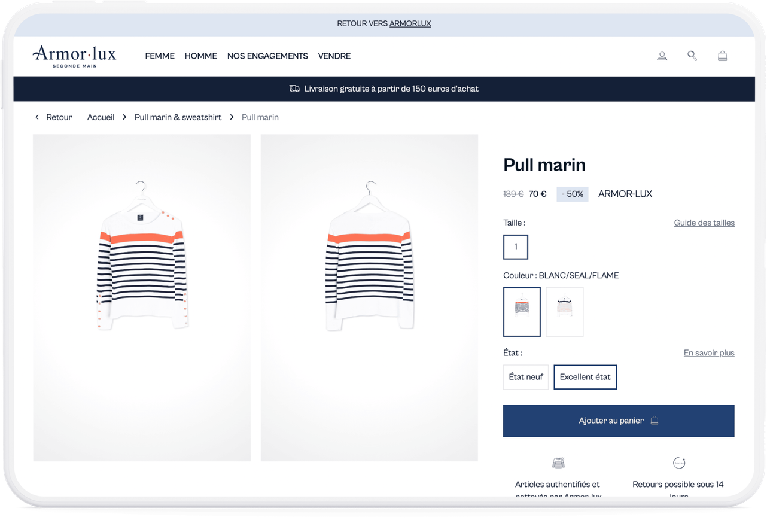Go to Pull marin & sweatshirt breadcrumb

pos(178,117)
